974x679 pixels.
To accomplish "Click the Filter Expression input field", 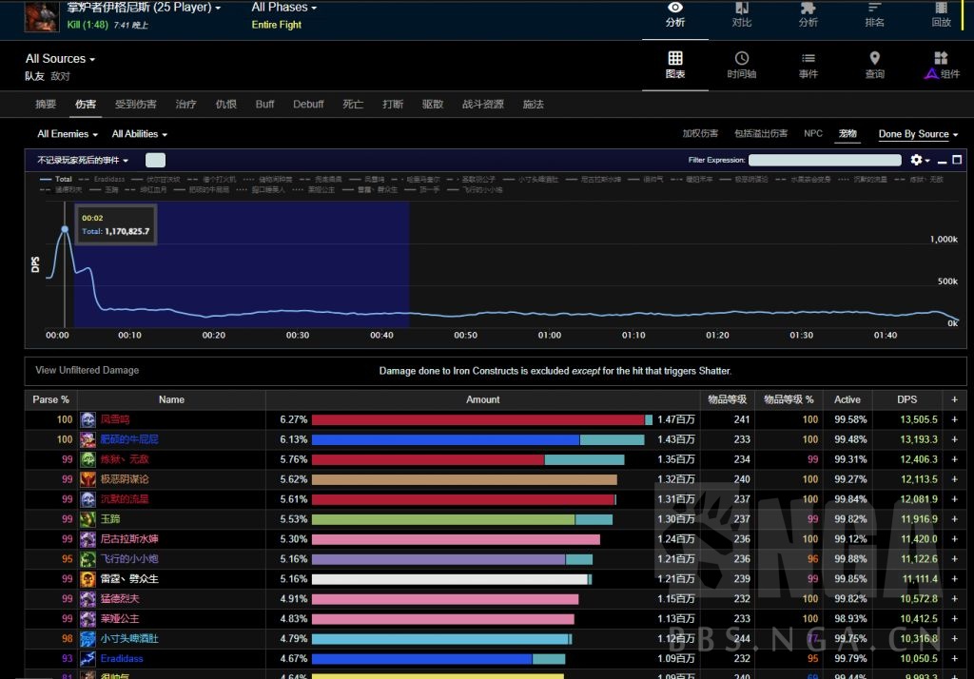I will (824, 161).
